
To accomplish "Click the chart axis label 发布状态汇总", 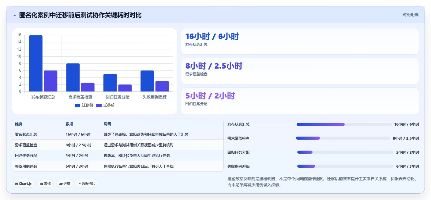I will 43,97.
